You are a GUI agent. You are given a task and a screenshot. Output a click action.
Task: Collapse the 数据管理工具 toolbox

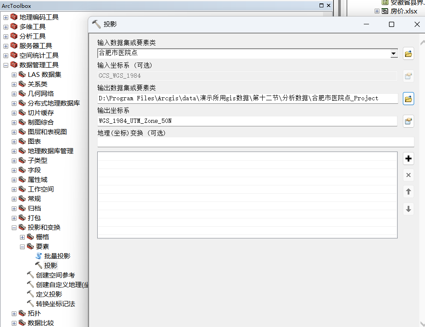point(6,65)
